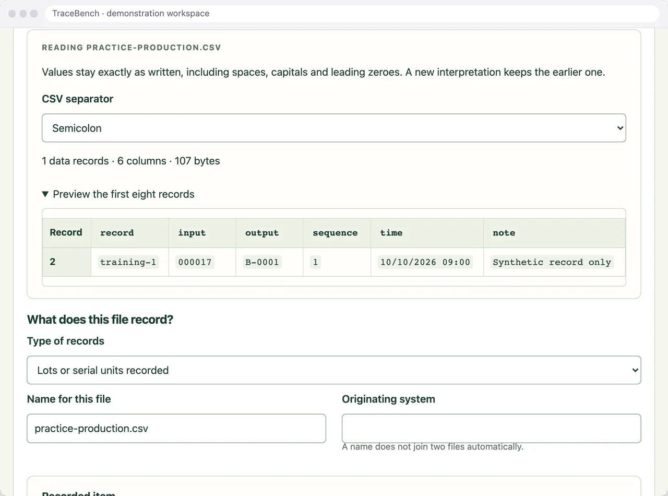Click the Record column header
Screen dimensions: 668x496
click(66, 233)
